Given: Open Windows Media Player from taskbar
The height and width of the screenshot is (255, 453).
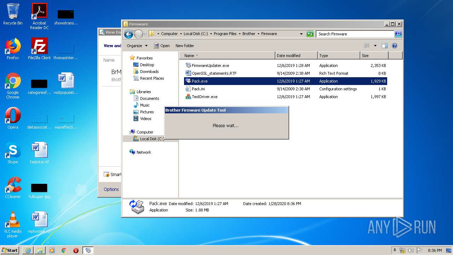Looking at the screenshot, I should click(52, 250).
